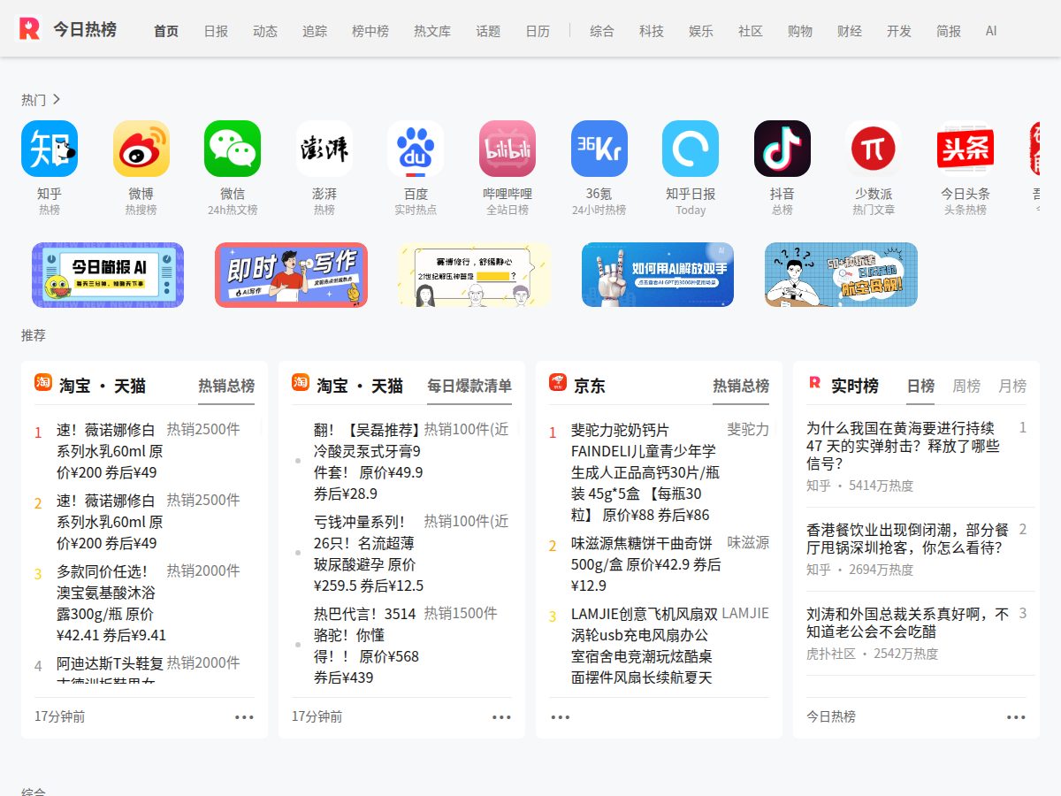Click the 今日热榜 red R logo
This screenshot has width=1061, height=796.
coord(29,29)
